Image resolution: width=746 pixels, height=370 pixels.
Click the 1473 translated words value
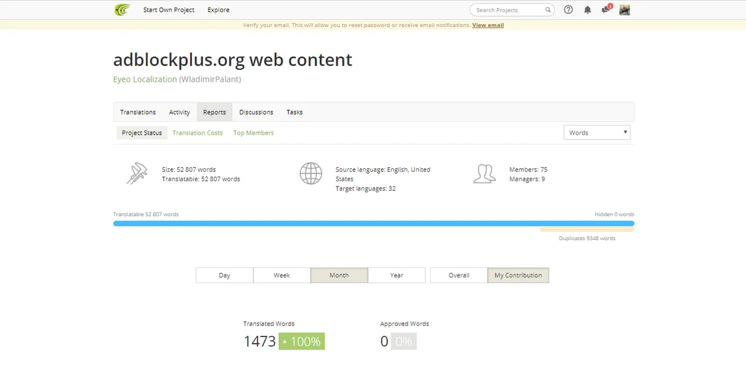pyautogui.click(x=259, y=341)
